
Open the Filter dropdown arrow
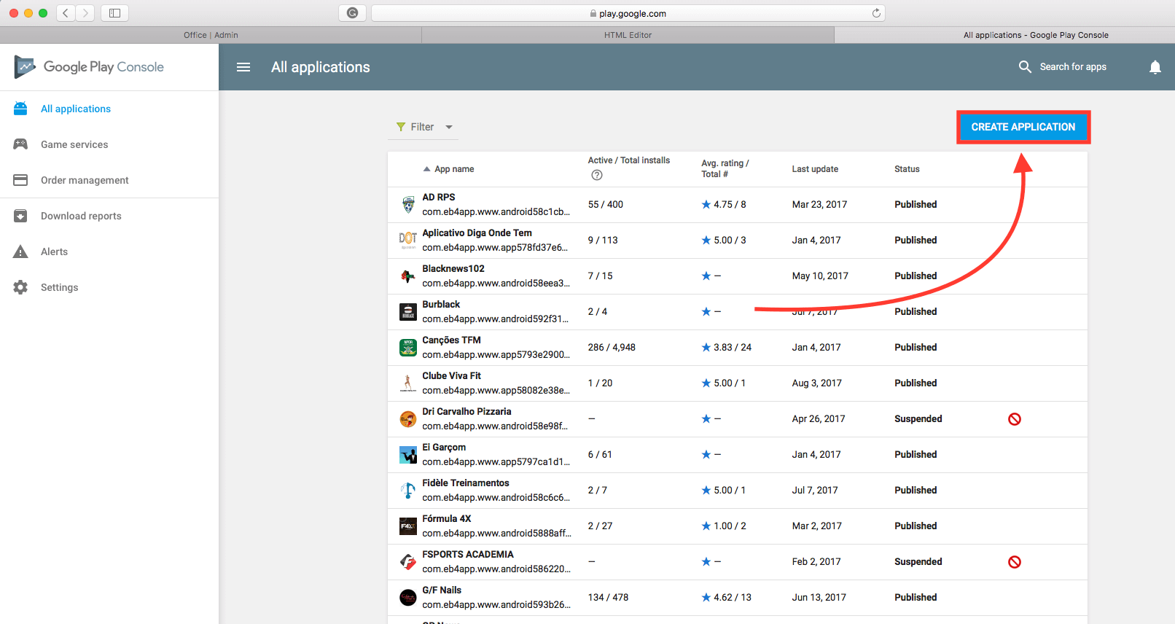[449, 127]
